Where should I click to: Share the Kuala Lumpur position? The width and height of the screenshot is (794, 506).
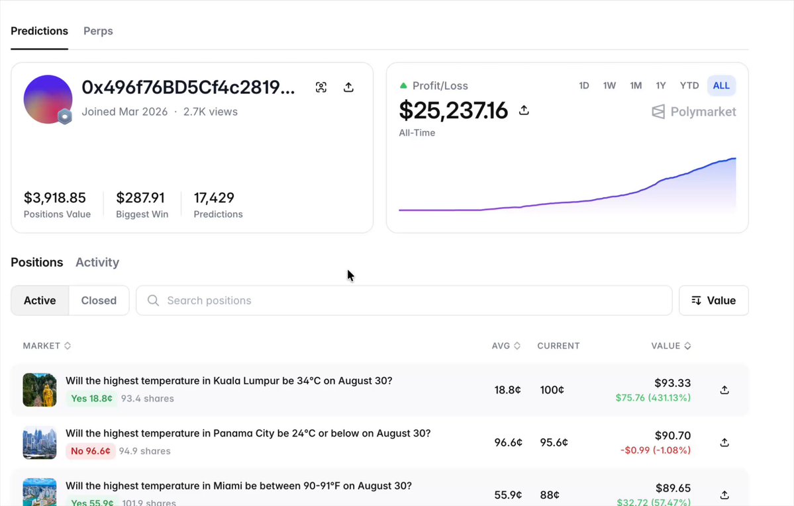point(724,390)
